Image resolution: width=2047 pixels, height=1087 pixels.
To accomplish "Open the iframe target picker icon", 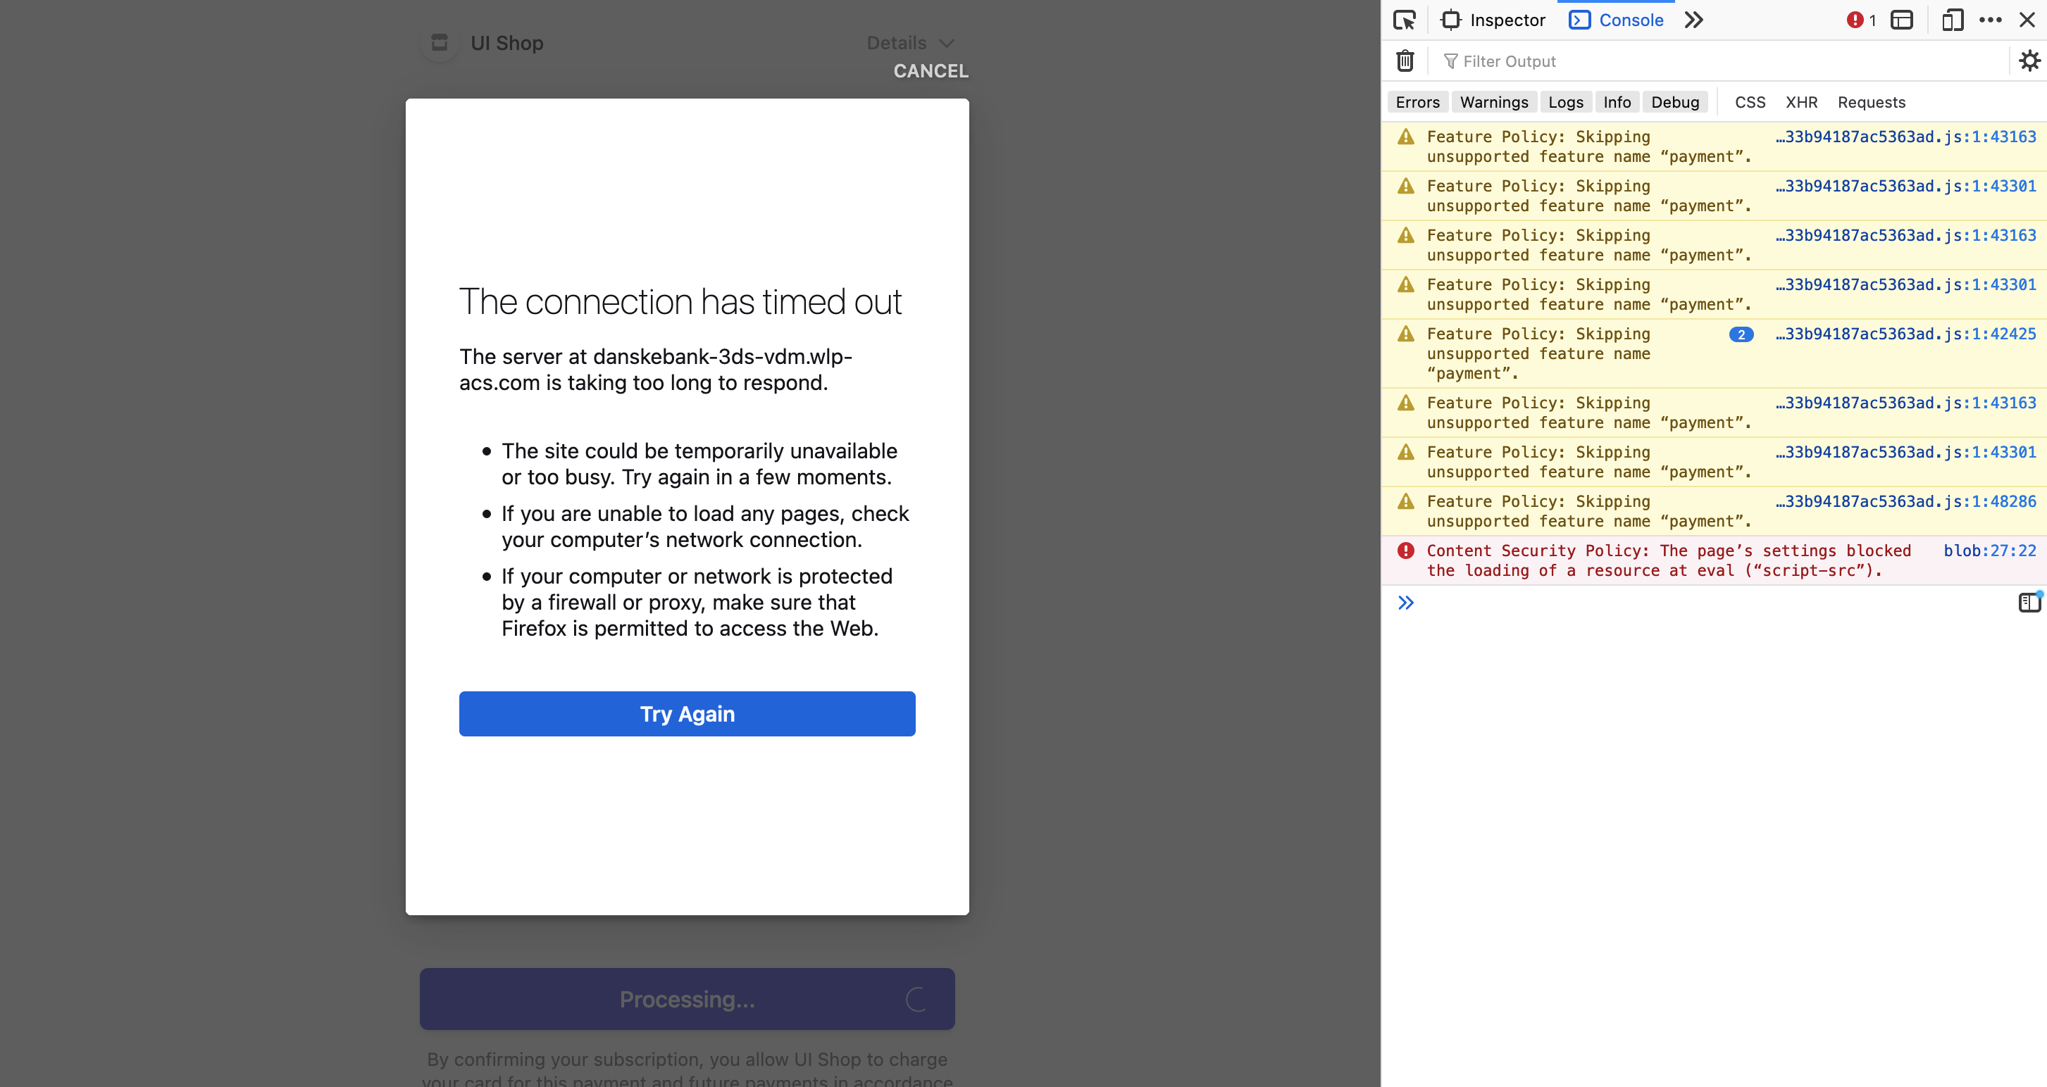I will pos(1902,20).
